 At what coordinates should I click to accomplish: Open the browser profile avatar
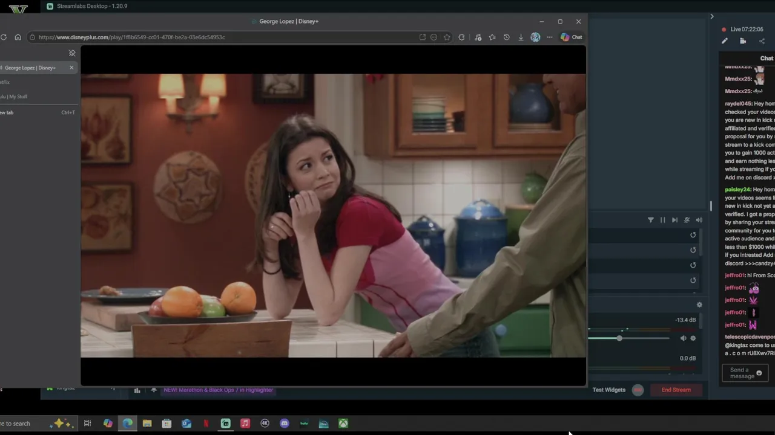[535, 37]
